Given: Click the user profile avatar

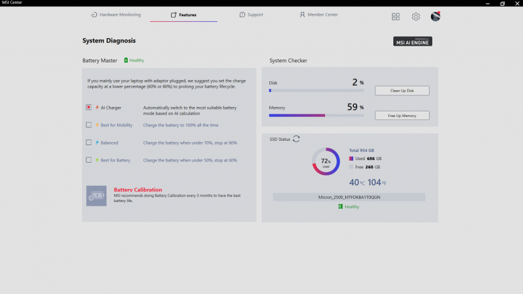Looking at the screenshot, I should (x=435, y=16).
